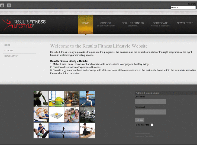Click the Results Fitness Lifestyle logo
Image resolution: width=197 pixels, height=148 pixels.
(24, 24)
